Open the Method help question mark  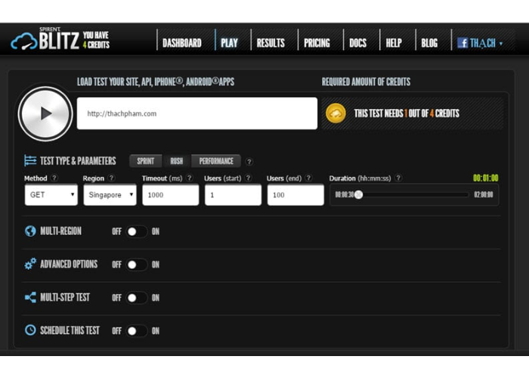point(54,178)
